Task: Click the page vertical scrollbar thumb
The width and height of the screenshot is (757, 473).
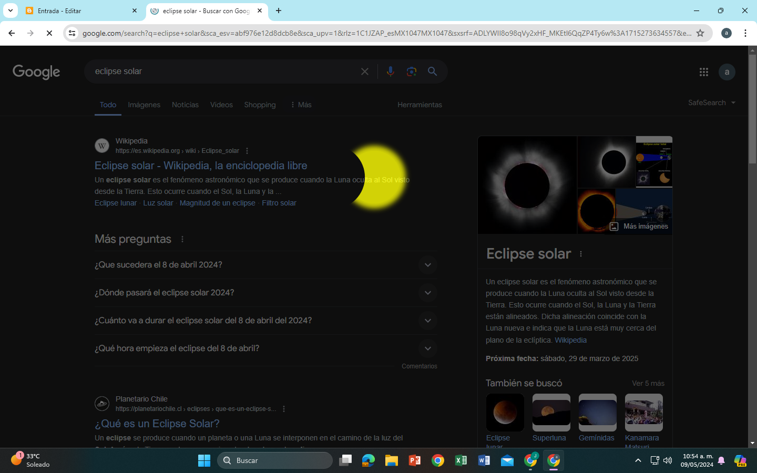Action: pyautogui.click(x=752, y=108)
